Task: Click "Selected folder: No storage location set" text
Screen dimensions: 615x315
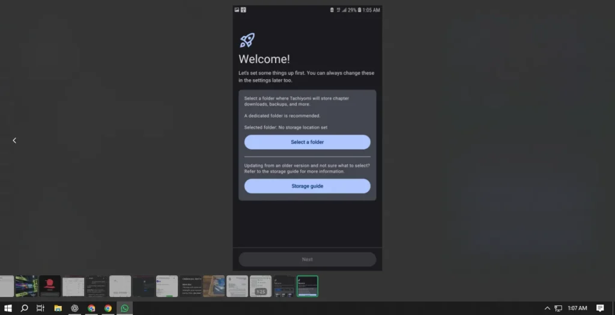Action: click(x=285, y=127)
